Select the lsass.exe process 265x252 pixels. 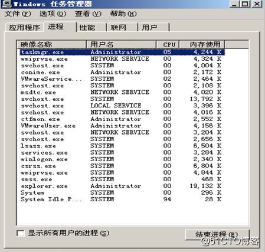[122, 146]
